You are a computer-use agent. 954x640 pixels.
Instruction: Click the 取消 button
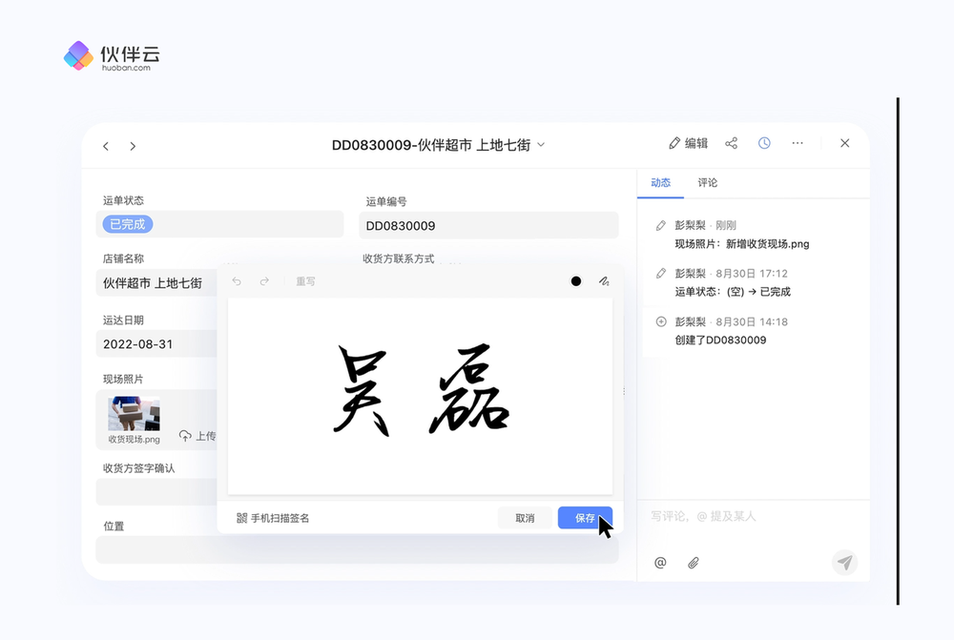525,518
